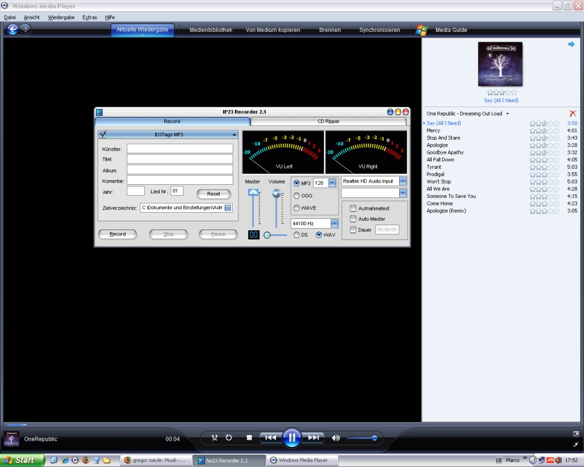Open the Say (All I Need) link under cover

click(x=501, y=100)
